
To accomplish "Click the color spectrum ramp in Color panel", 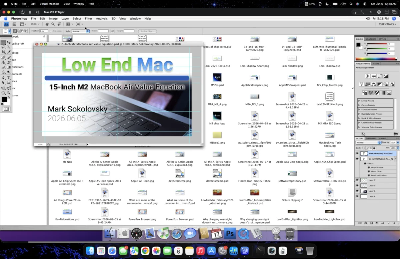I will coord(376,59).
